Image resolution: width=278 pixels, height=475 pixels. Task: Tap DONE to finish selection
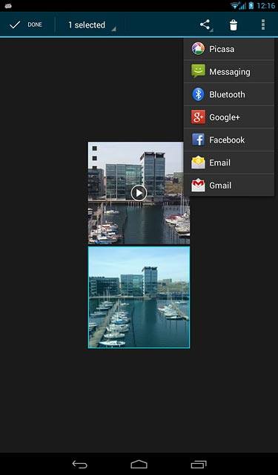[35, 24]
